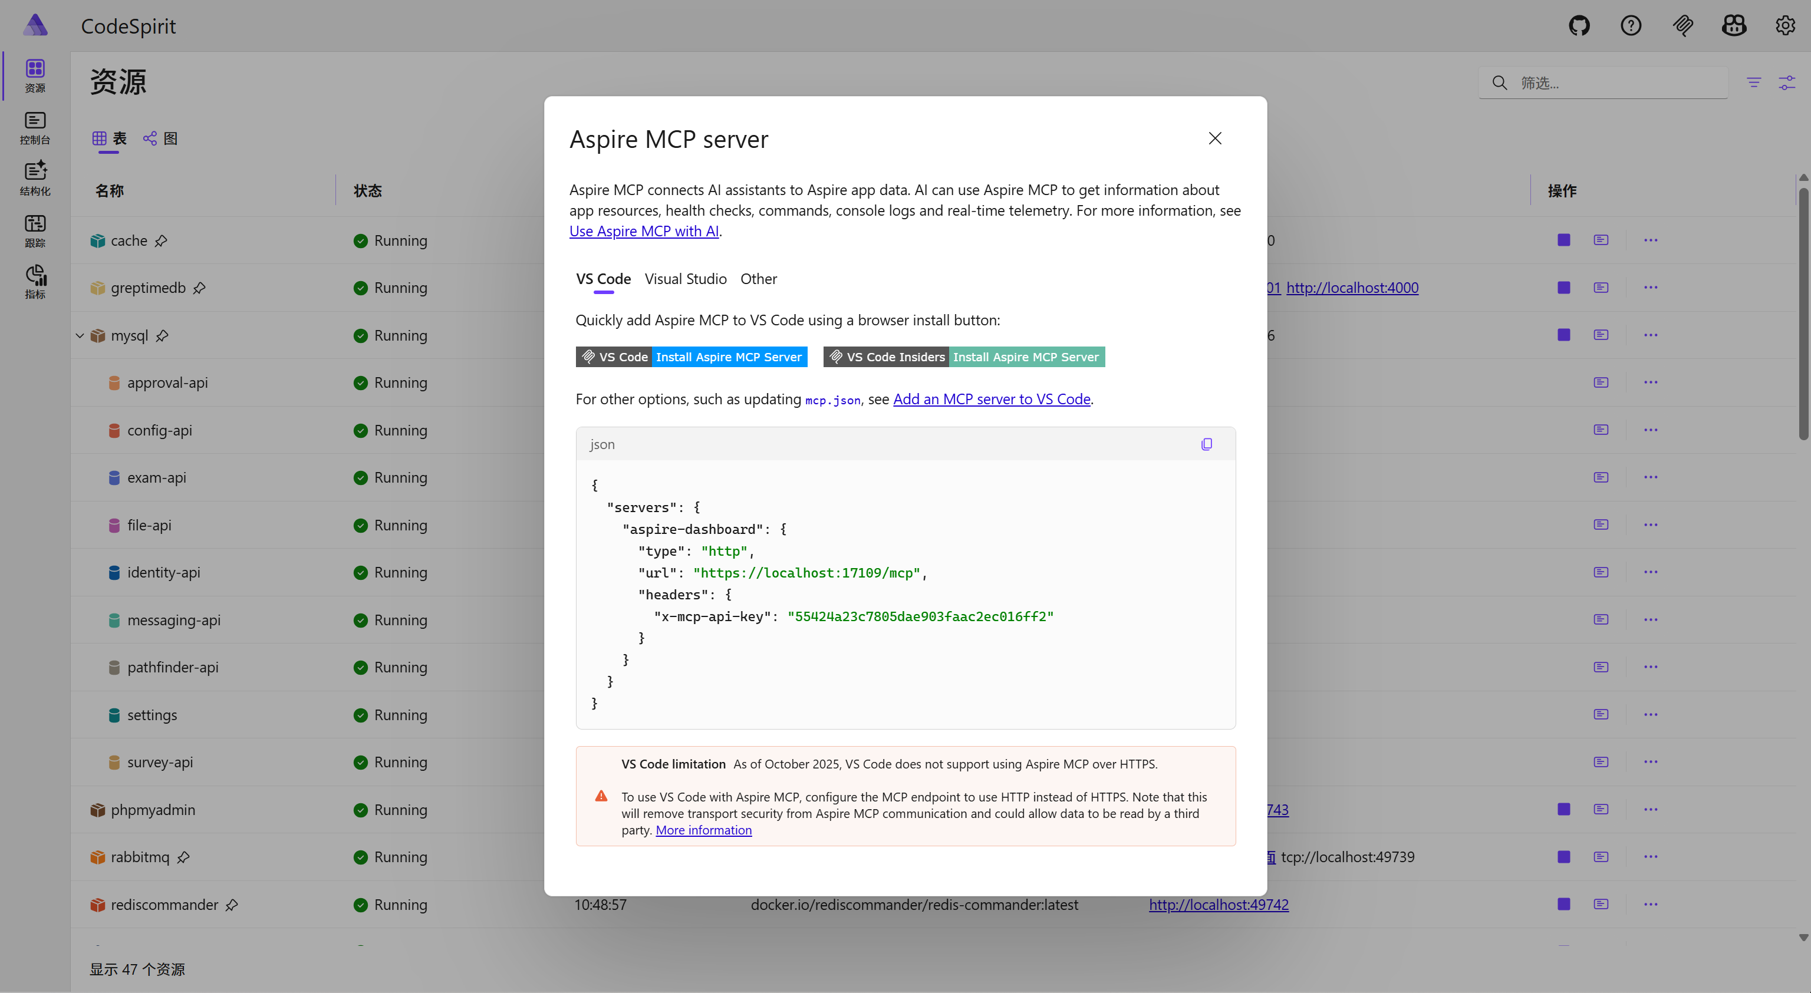This screenshot has width=1811, height=993.
Task: Open the resource filter options icon
Action: pyautogui.click(x=1753, y=83)
